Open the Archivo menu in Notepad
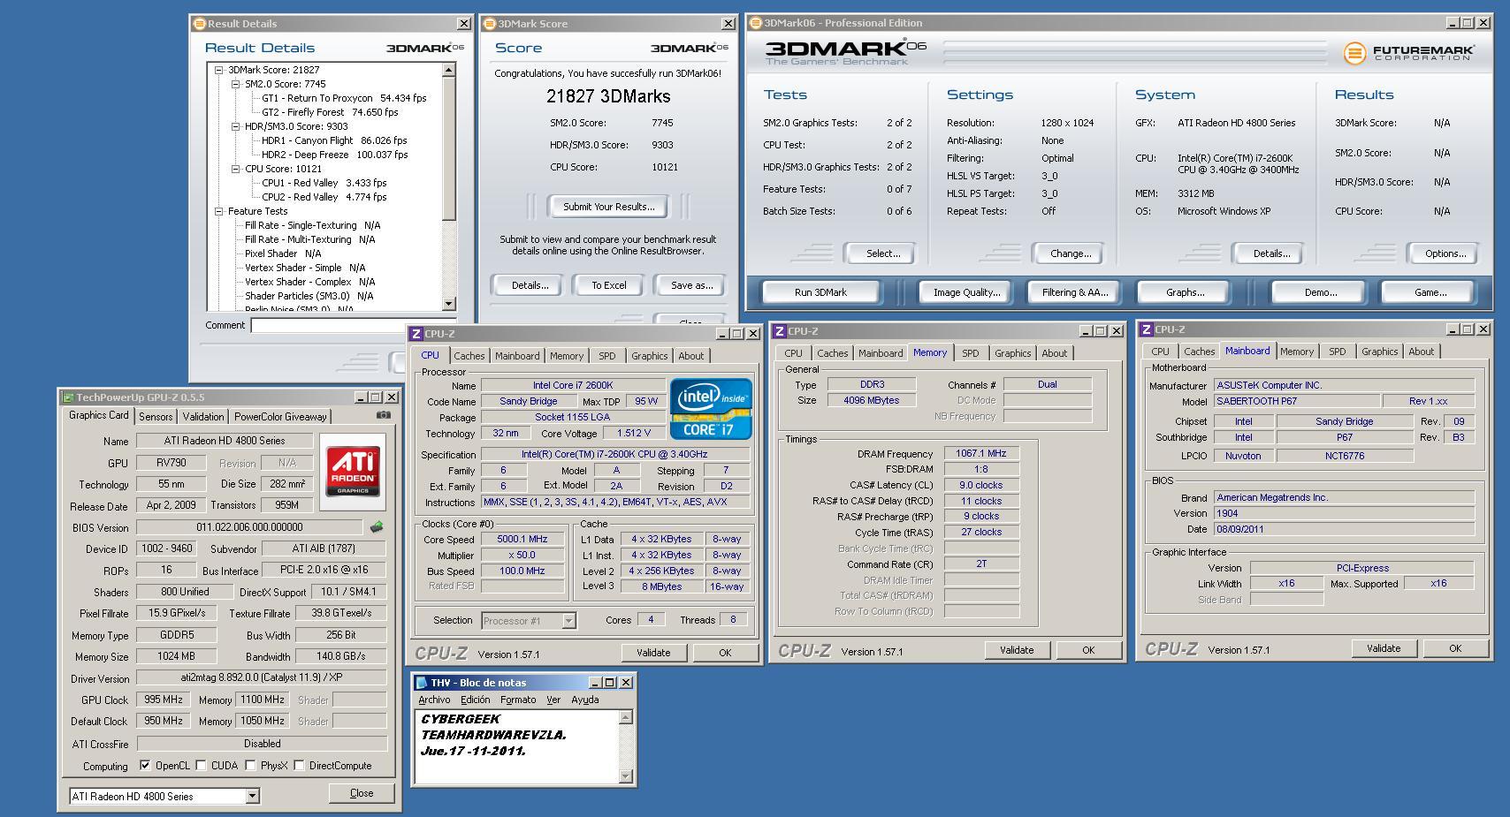This screenshot has height=817, width=1510. (x=434, y=700)
